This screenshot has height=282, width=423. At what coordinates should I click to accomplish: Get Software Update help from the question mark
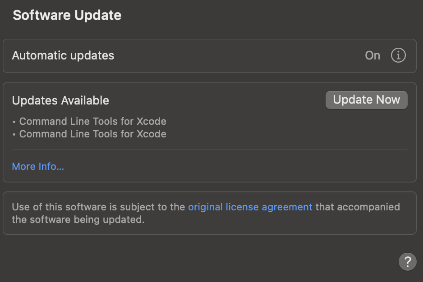pyautogui.click(x=408, y=262)
